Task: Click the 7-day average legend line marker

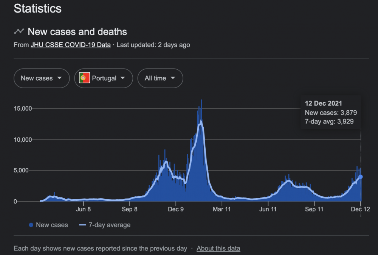Action: pos(82,225)
